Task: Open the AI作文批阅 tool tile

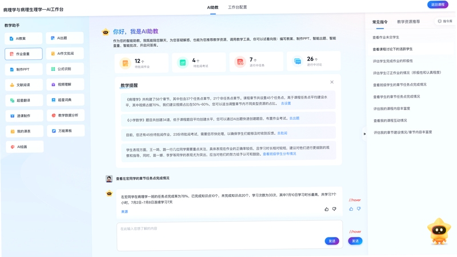Action: (65, 54)
